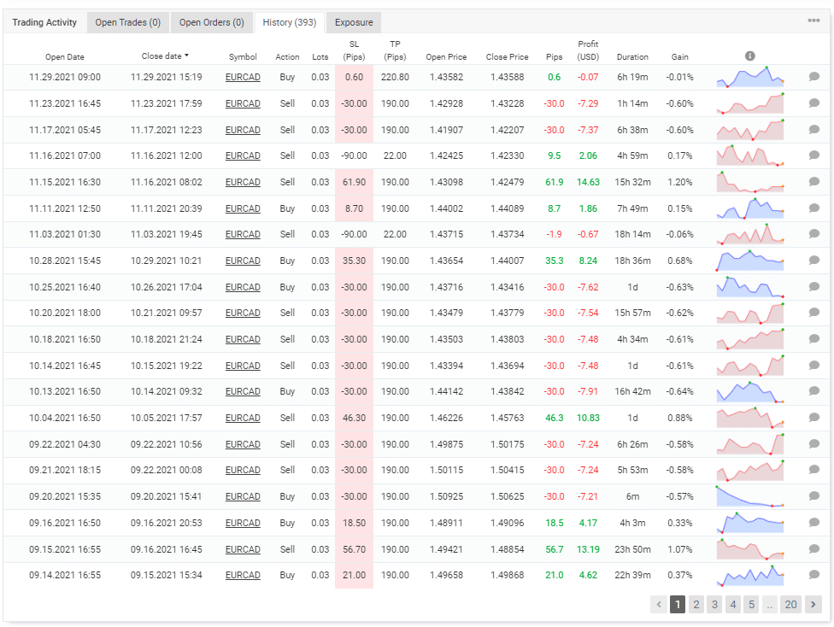Click the comment icon for the 11.15.2021 sell trade
The width and height of the screenshot is (834, 627).
coord(813,182)
